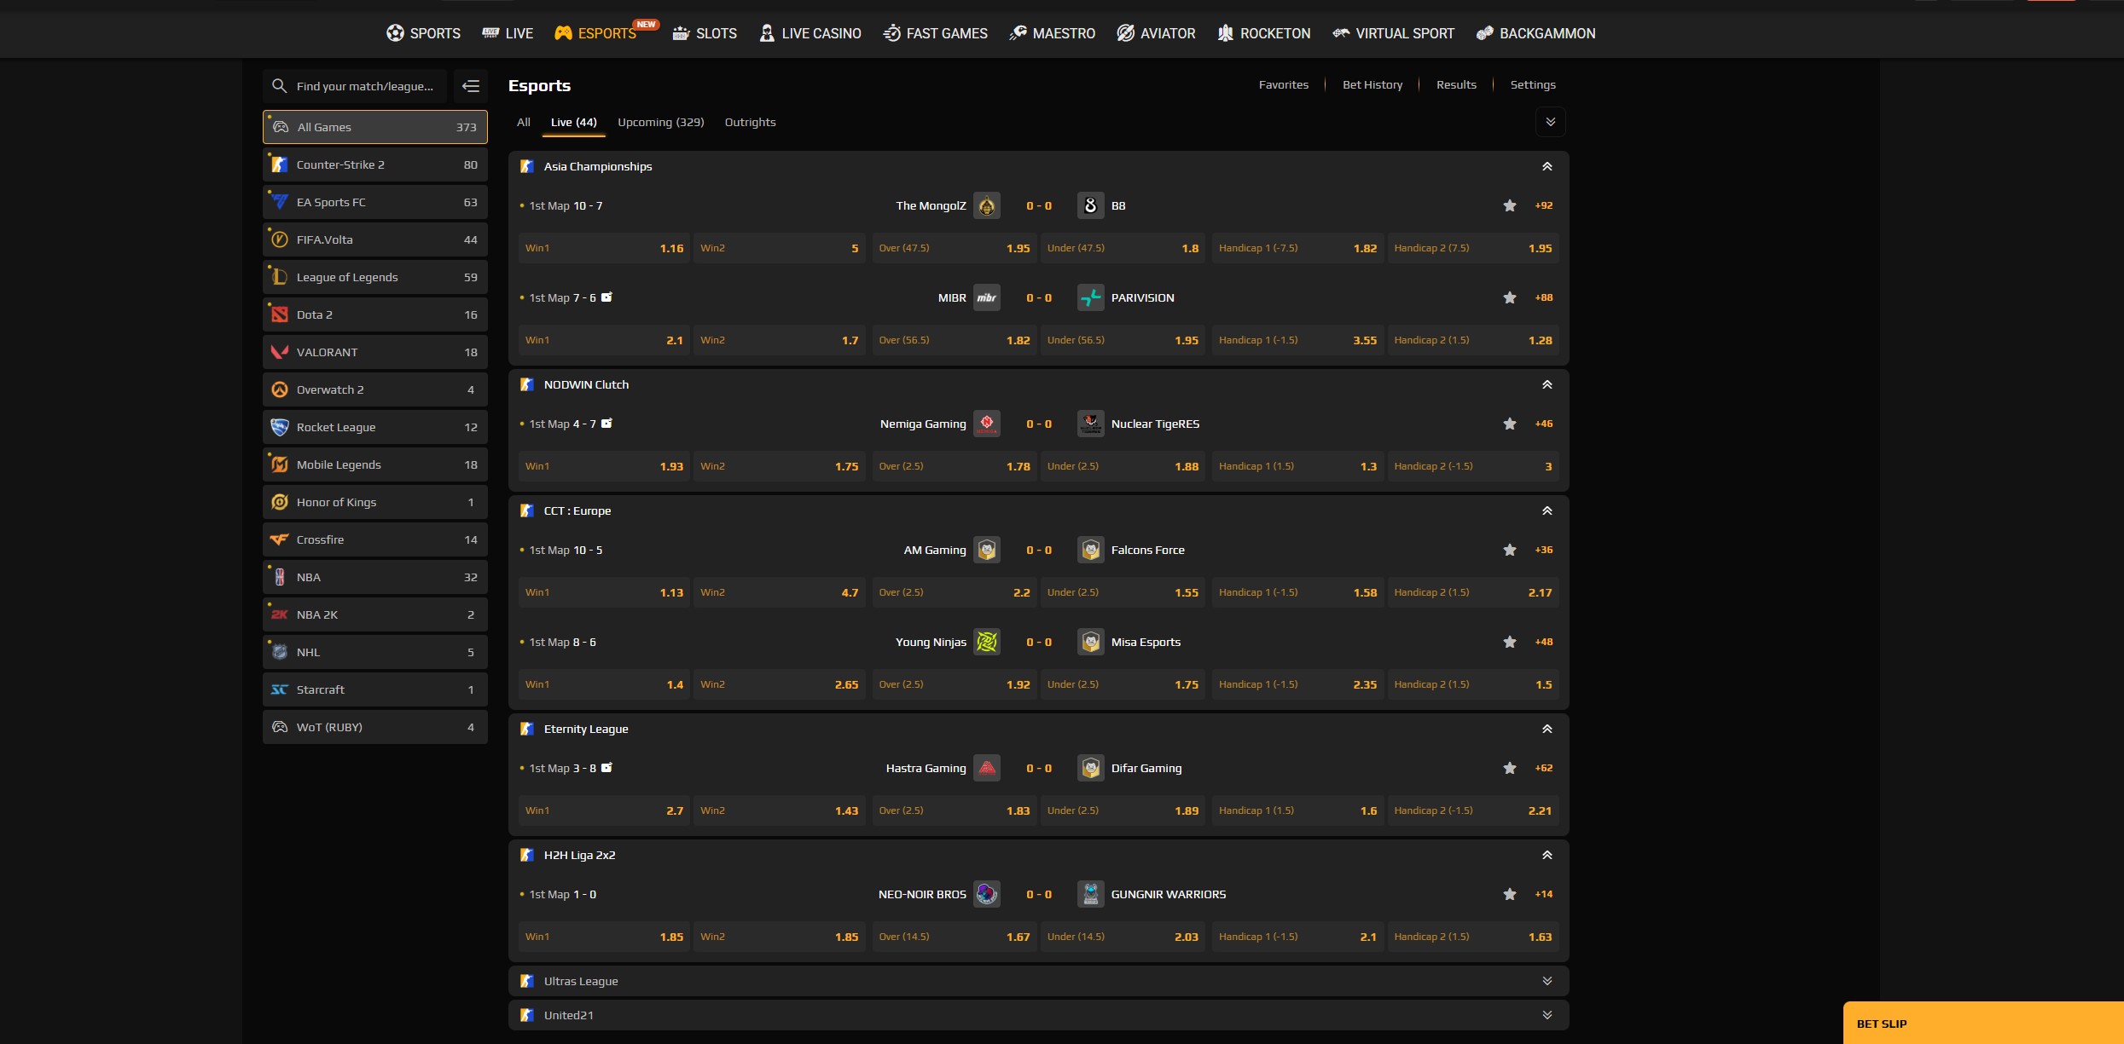This screenshot has height=1044, width=2124.
Task: Open live stream icon for Nemiga match
Action: pyautogui.click(x=606, y=424)
